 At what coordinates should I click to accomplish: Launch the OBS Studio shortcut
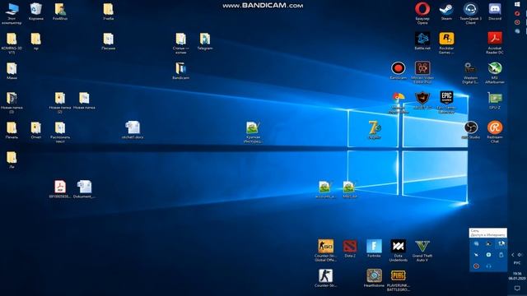tap(470, 130)
